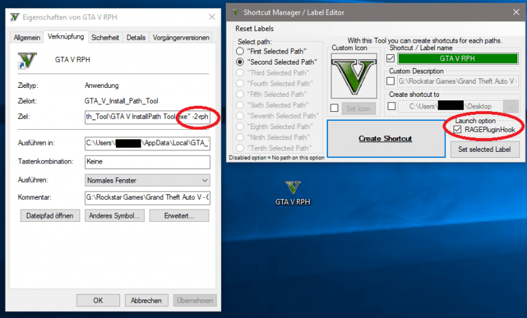Toggle the Custom Description checkbox
527x318 pixels.
pyautogui.click(x=393, y=82)
